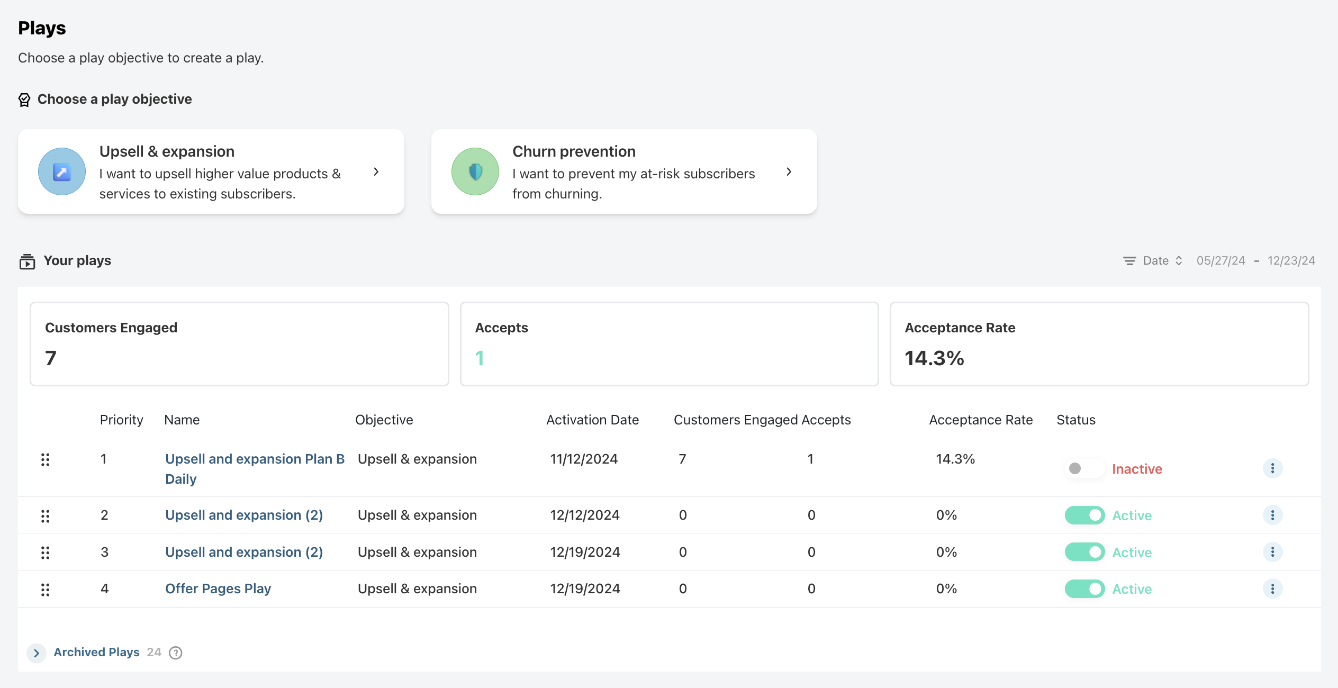Click the help icon next to Archived Plays
Screen dimensions: 1338x688
[176, 653]
